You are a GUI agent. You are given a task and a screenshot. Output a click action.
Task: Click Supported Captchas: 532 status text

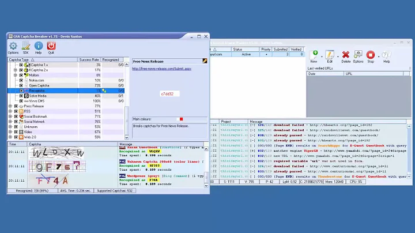(115, 191)
